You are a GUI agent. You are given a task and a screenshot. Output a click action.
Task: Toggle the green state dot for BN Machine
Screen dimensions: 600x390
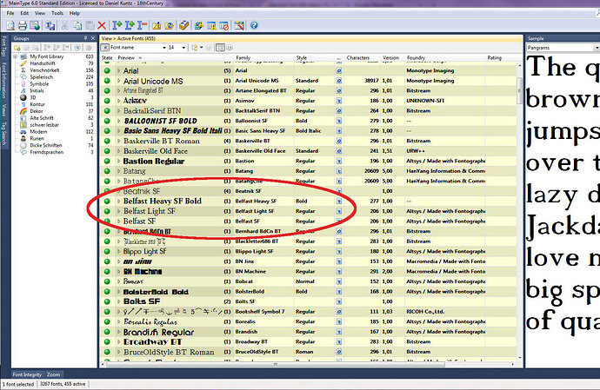tap(107, 272)
